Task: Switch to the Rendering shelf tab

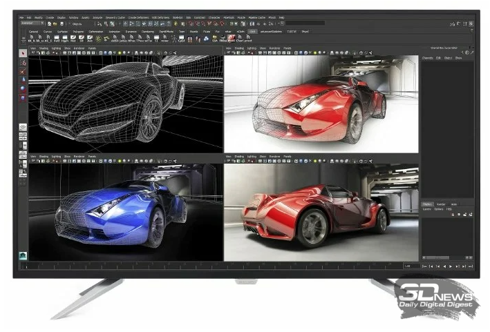Action: coord(148,32)
